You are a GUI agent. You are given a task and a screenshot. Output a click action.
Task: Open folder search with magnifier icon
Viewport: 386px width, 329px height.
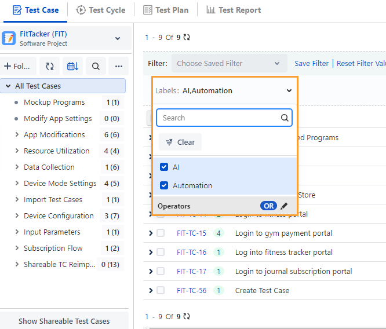[x=96, y=66]
